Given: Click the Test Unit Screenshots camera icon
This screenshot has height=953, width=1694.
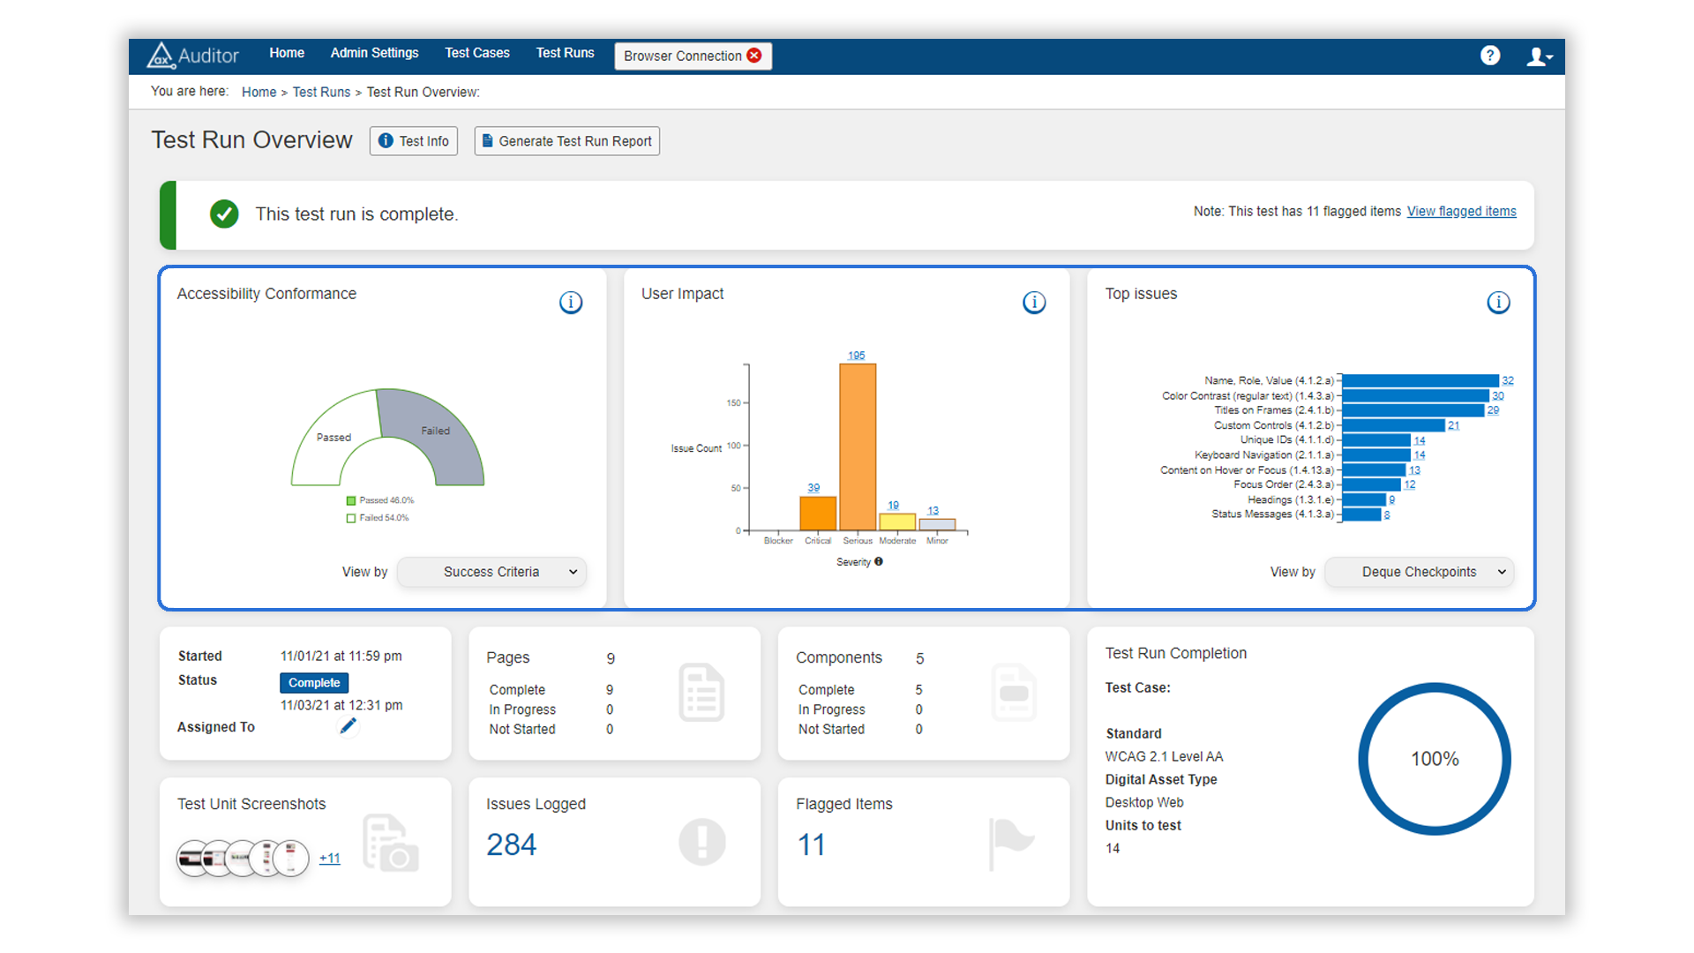Looking at the screenshot, I should 390,844.
